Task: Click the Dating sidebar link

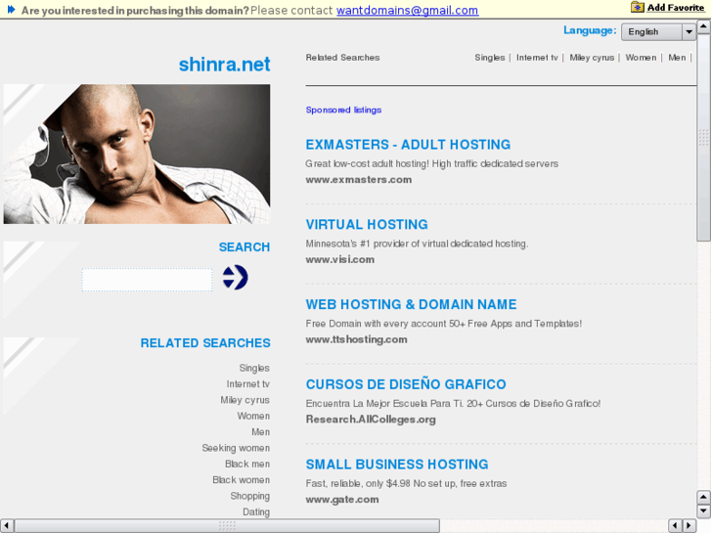Action: tap(256, 512)
